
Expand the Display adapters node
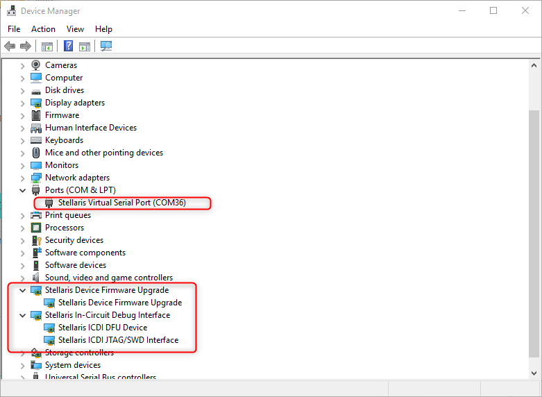coord(22,103)
